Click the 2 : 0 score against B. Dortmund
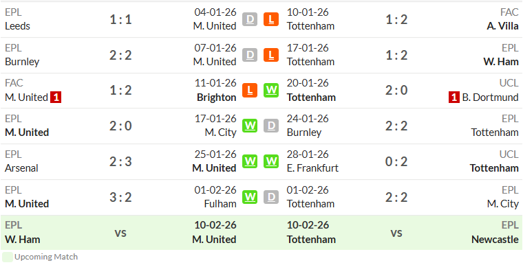Screen dimensions: 523x265 pyautogui.click(x=396, y=90)
